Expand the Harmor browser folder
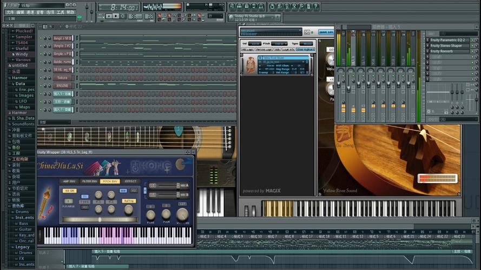Image resolution: width=481 pixels, height=270 pixels. pyautogui.click(x=19, y=78)
